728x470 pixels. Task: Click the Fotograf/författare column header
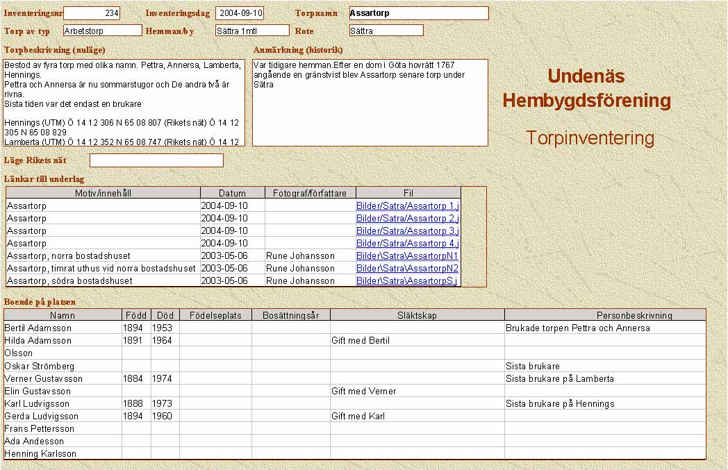tap(311, 193)
